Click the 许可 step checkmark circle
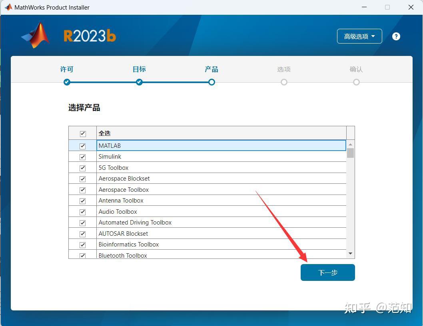423x326 pixels. (67, 82)
